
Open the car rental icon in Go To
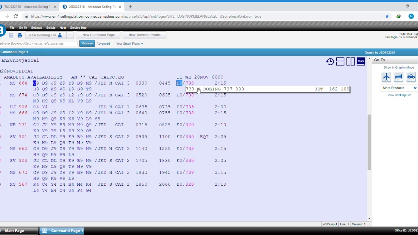411,77
